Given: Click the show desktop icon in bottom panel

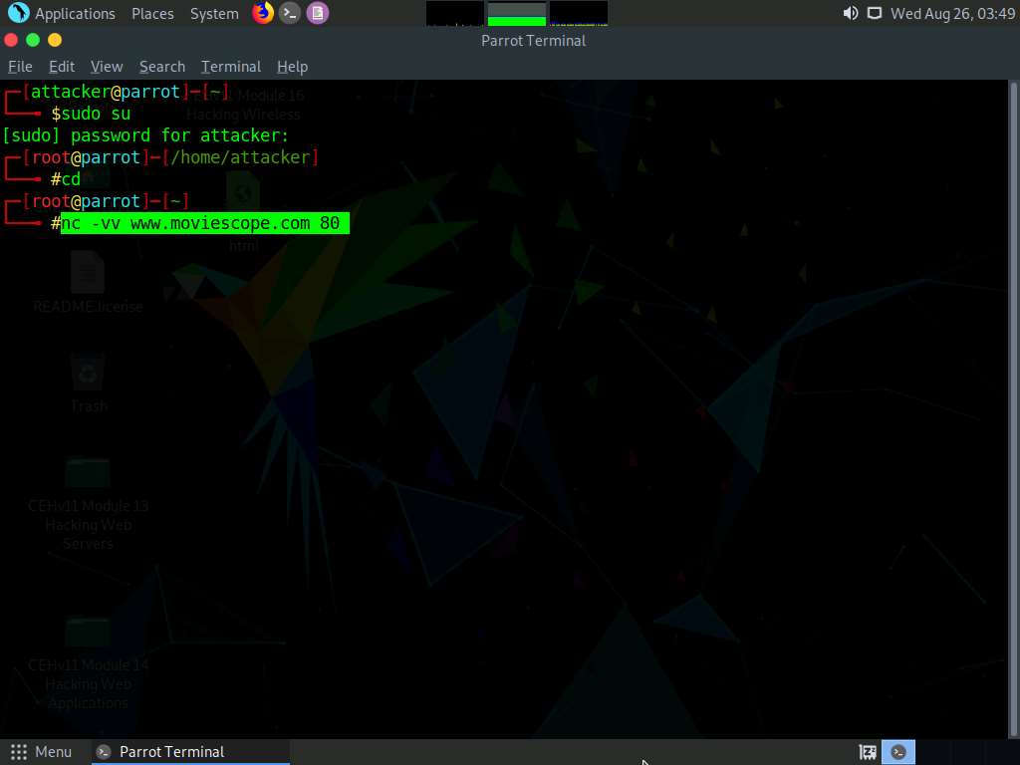Looking at the screenshot, I should pyautogui.click(x=868, y=753).
